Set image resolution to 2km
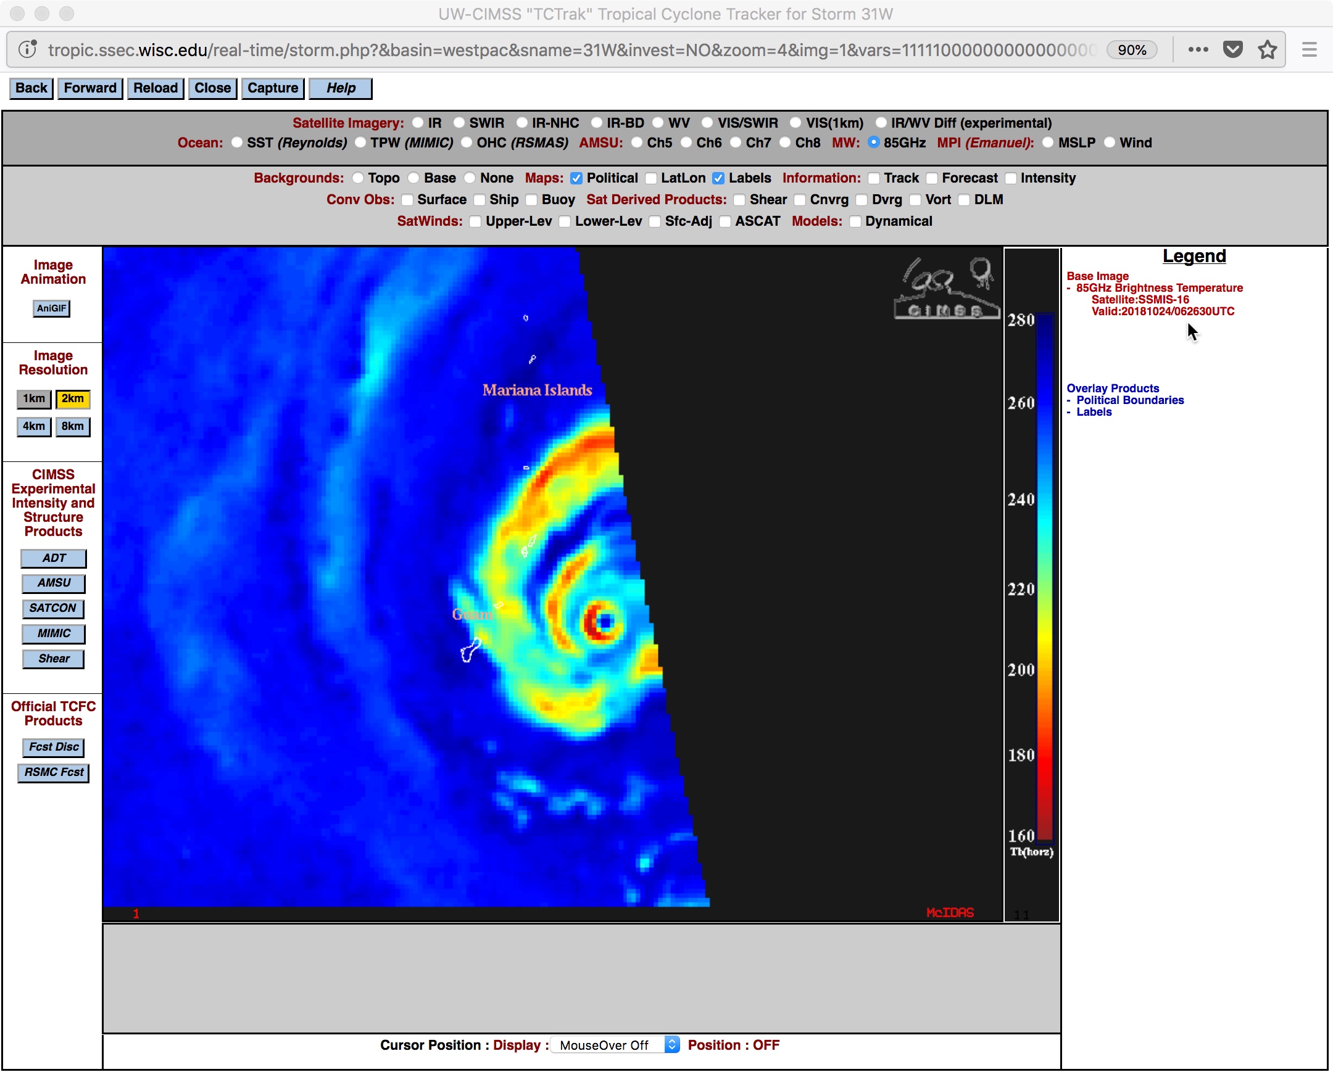Screen dimensions: 1333x1072 [x=73, y=399]
